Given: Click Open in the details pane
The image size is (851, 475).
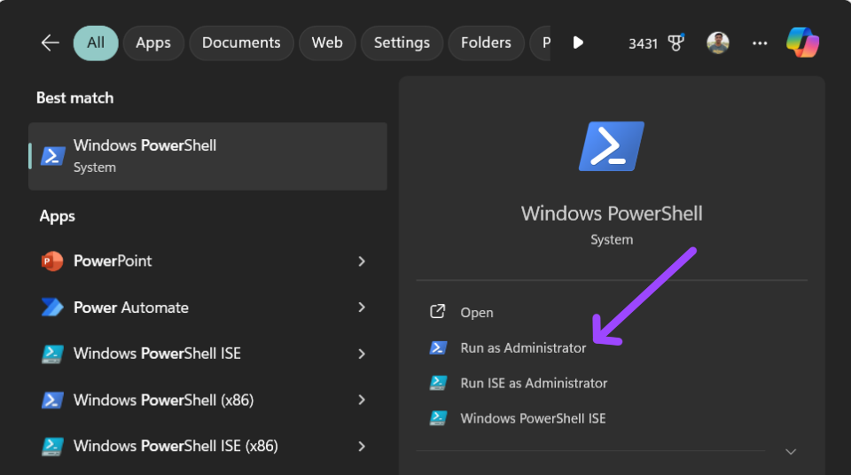Looking at the screenshot, I should (477, 313).
